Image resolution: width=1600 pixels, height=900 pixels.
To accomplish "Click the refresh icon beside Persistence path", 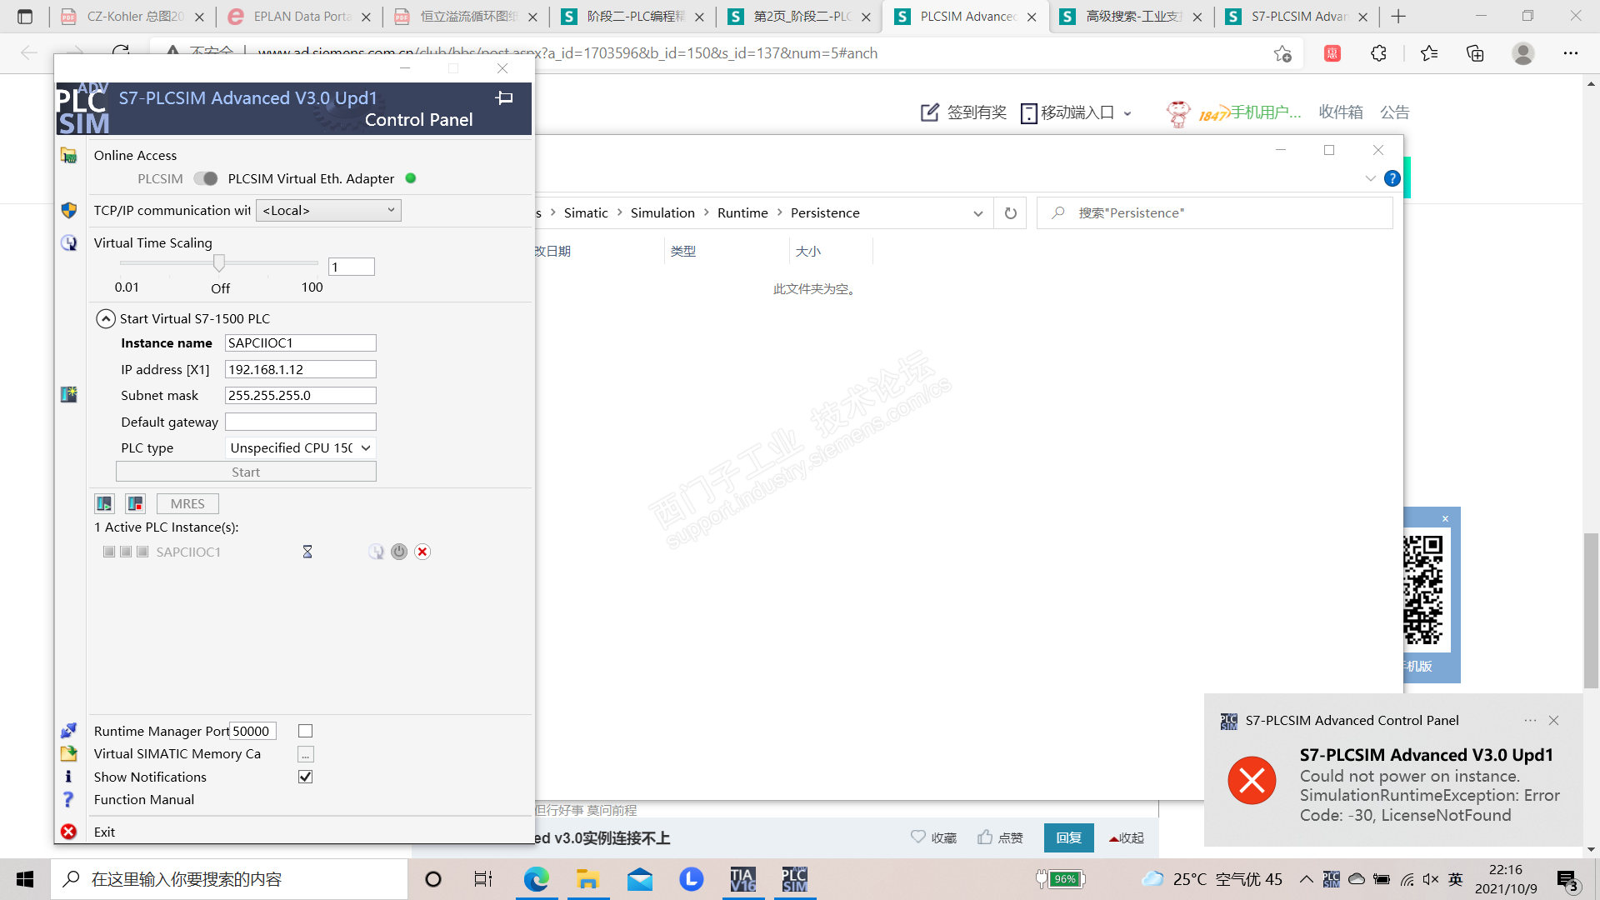I will (1011, 213).
